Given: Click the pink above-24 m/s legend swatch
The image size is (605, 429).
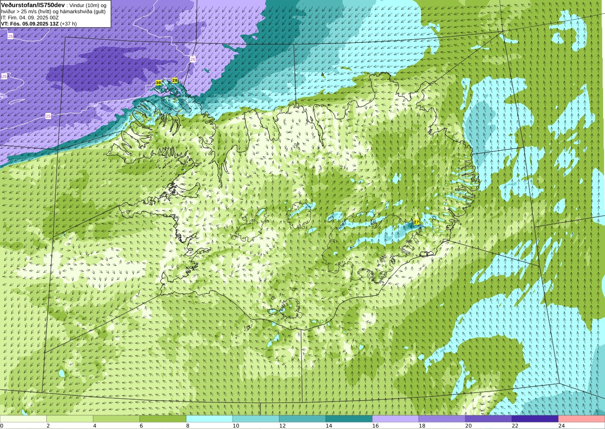Looking at the screenshot, I should [582, 419].
